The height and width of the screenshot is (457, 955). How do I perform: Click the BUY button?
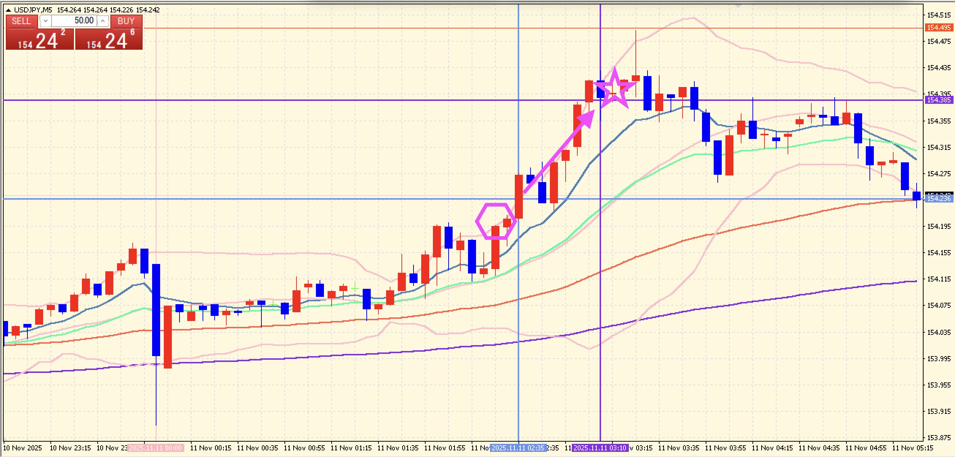point(126,21)
